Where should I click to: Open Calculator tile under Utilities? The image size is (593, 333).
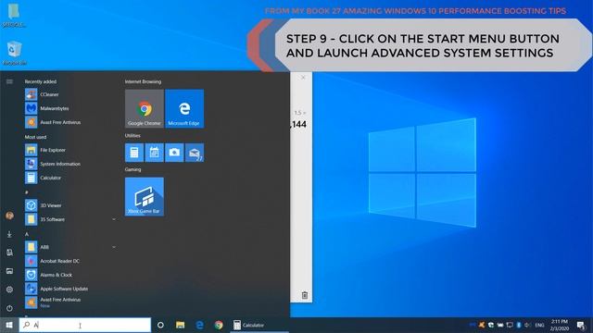[x=134, y=153]
